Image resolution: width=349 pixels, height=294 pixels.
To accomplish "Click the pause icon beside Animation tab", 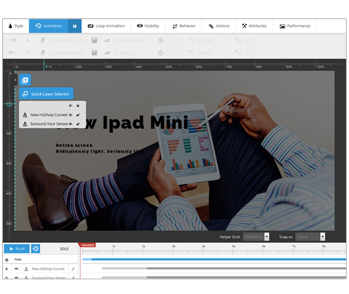I will (75, 26).
